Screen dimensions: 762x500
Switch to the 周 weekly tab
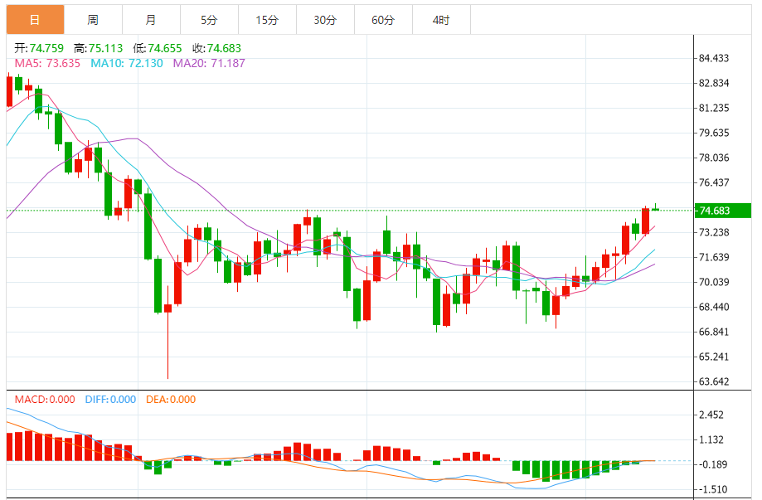tap(93, 20)
